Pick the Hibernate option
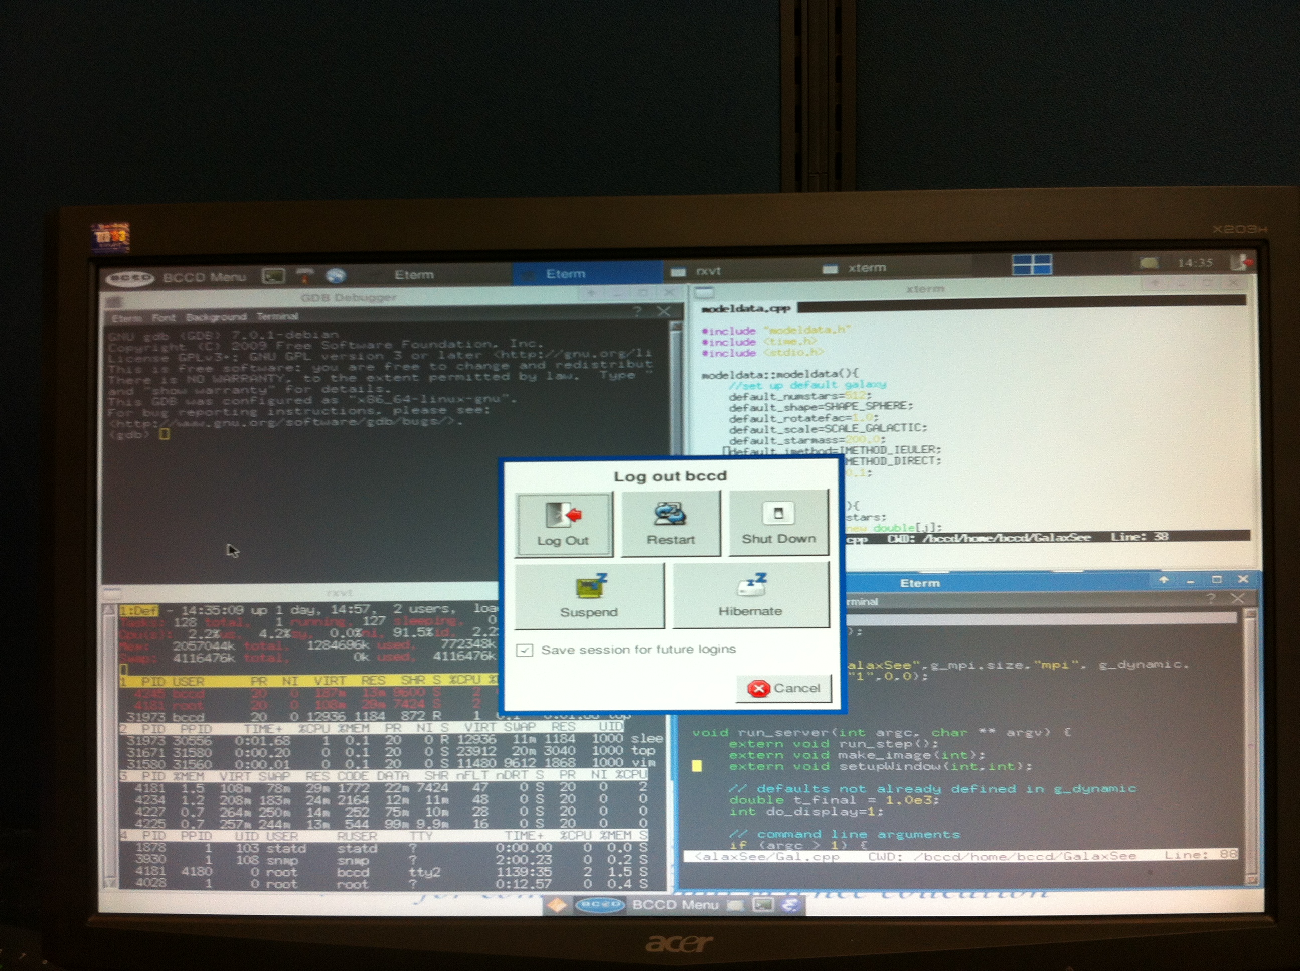This screenshot has width=1300, height=971. pyautogui.click(x=750, y=595)
